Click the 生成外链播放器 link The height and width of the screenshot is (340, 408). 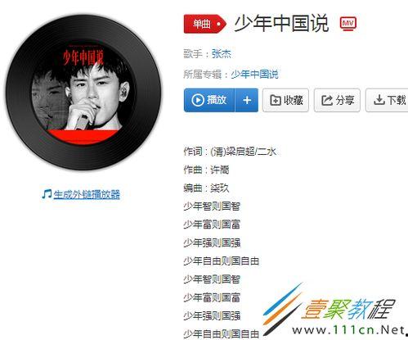coord(87,194)
